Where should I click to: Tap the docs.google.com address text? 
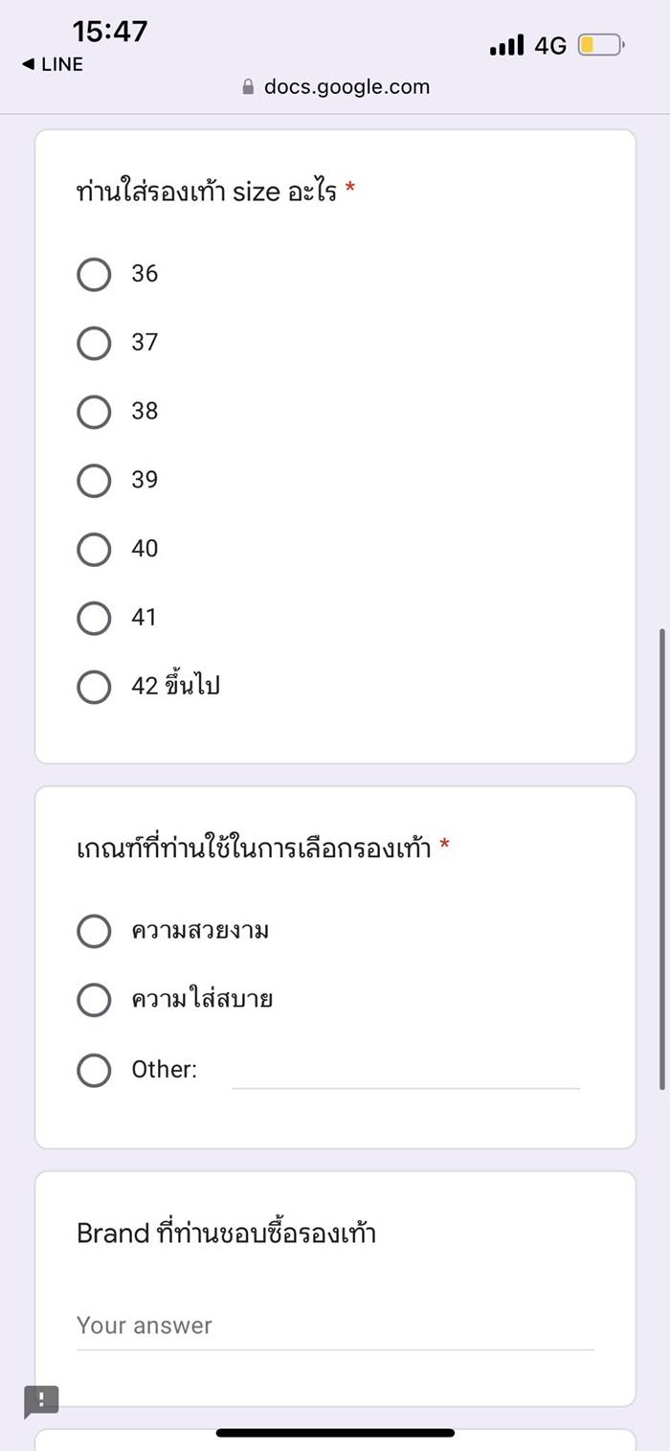click(345, 86)
